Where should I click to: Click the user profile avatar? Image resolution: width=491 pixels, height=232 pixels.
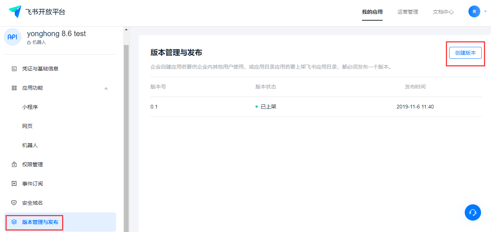click(474, 11)
